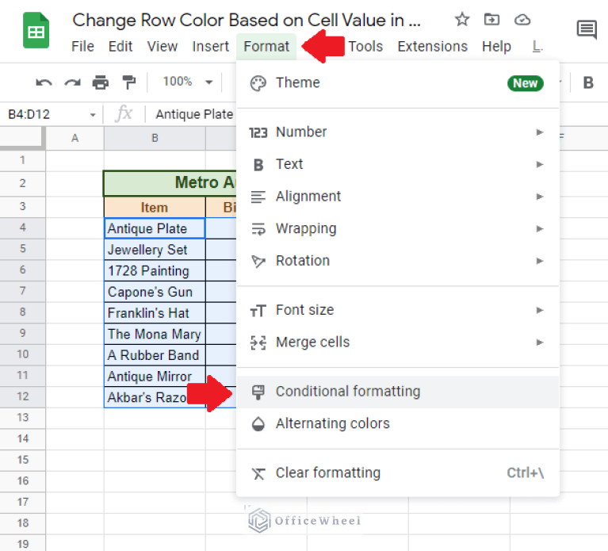Image resolution: width=608 pixels, height=551 pixels.
Task: Open the comment history icon
Action: click(x=587, y=31)
